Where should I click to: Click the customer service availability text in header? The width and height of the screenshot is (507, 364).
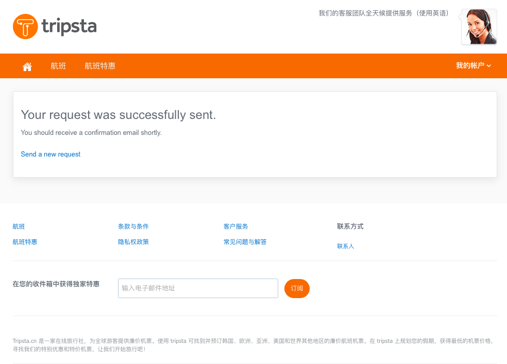(384, 13)
